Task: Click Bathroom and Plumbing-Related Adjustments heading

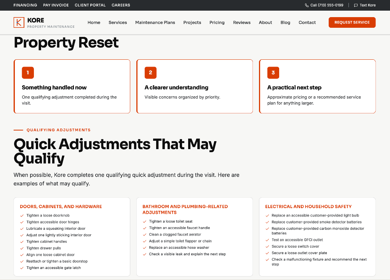Action: (185, 210)
